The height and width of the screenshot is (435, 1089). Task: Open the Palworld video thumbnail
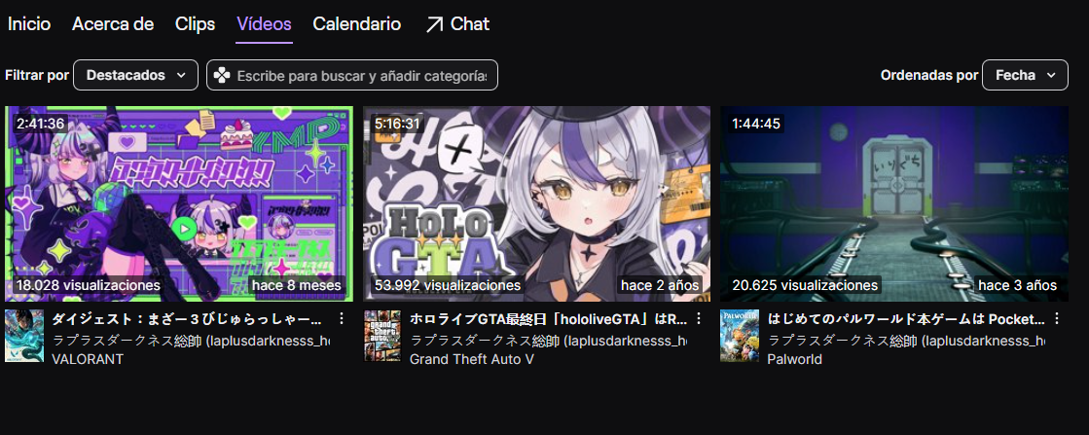[894, 203]
